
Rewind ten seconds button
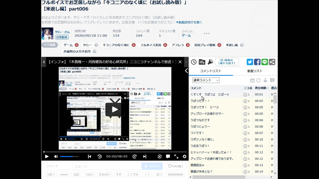99,156
